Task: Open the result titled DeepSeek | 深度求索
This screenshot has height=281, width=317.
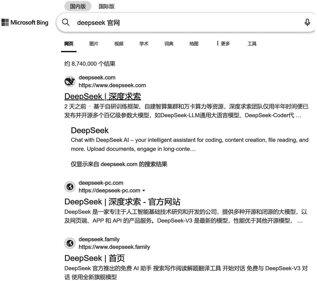Action: [x=103, y=96]
